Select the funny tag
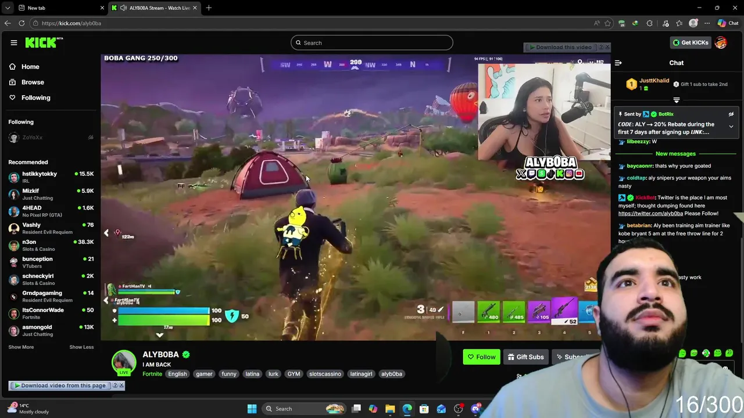This screenshot has width=744, height=418. coord(229,374)
